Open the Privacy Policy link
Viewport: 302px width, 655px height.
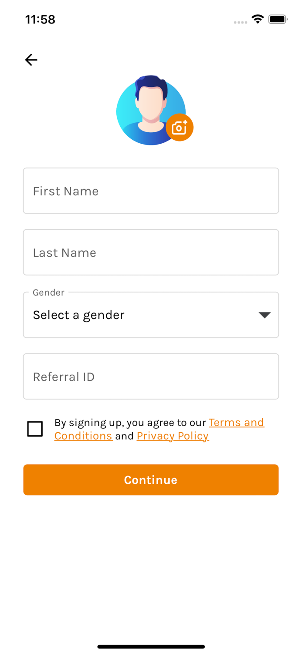(173, 436)
